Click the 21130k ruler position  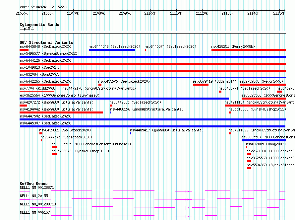pyautogui.click(x=227, y=13)
